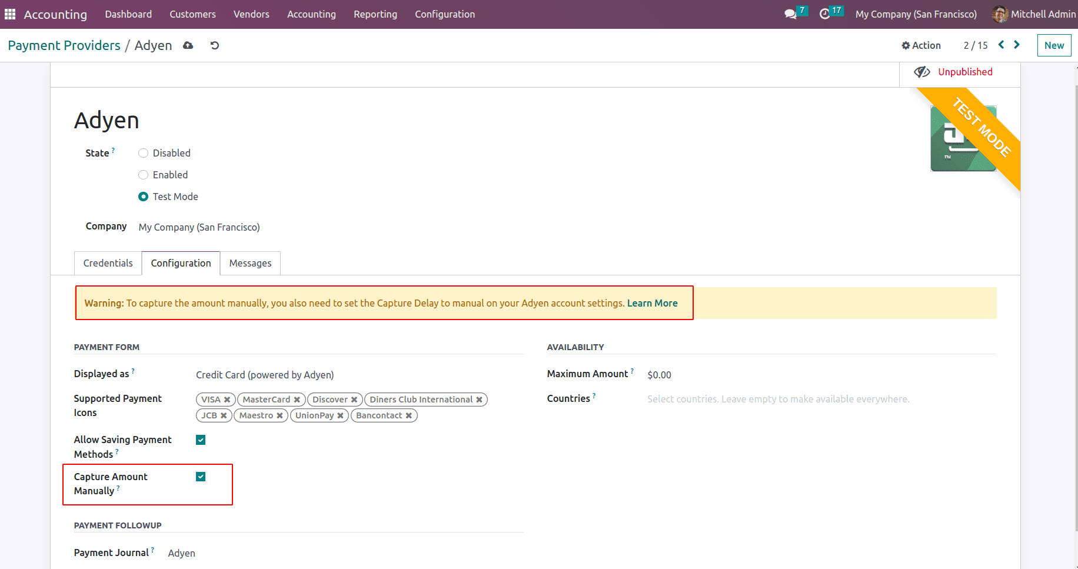Show help for Maximum Amount field

(633, 371)
